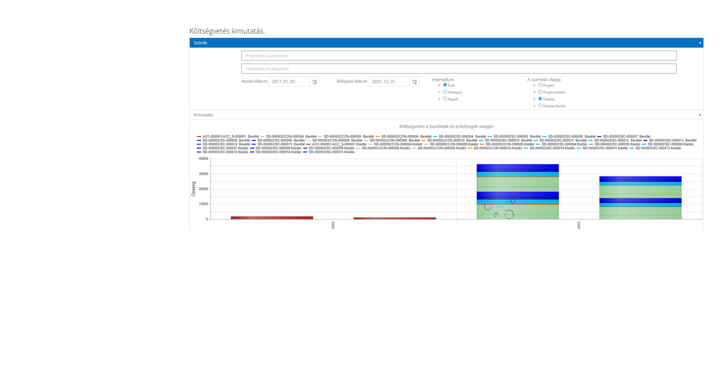The width and height of the screenshot is (723, 370).
Task: Click the Kimutatás panel header title
Action: (204, 115)
